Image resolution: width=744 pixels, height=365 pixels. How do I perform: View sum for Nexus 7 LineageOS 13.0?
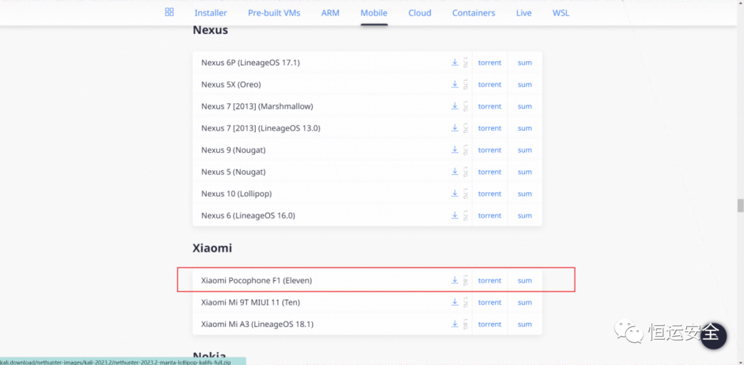tap(525, 128)
